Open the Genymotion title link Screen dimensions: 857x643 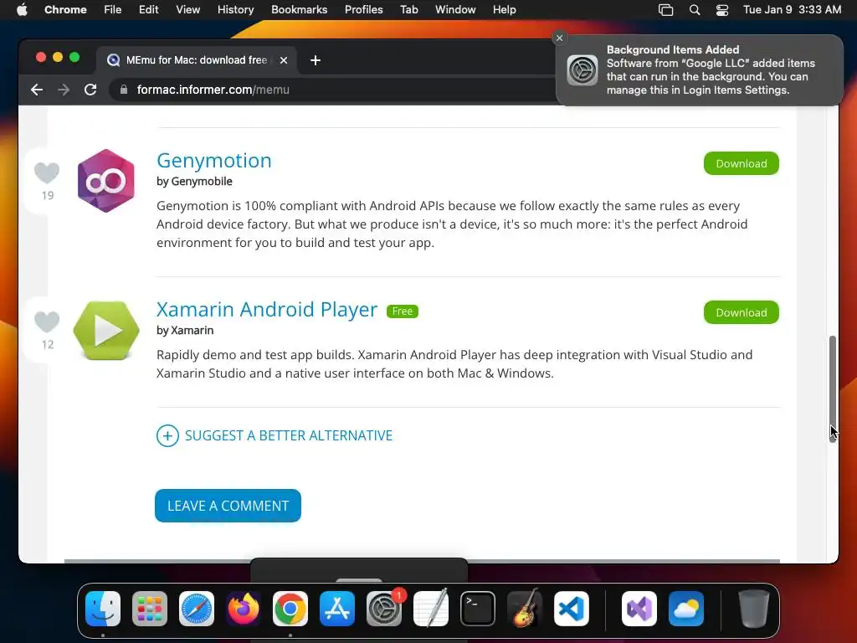click(x=213, y=160)
